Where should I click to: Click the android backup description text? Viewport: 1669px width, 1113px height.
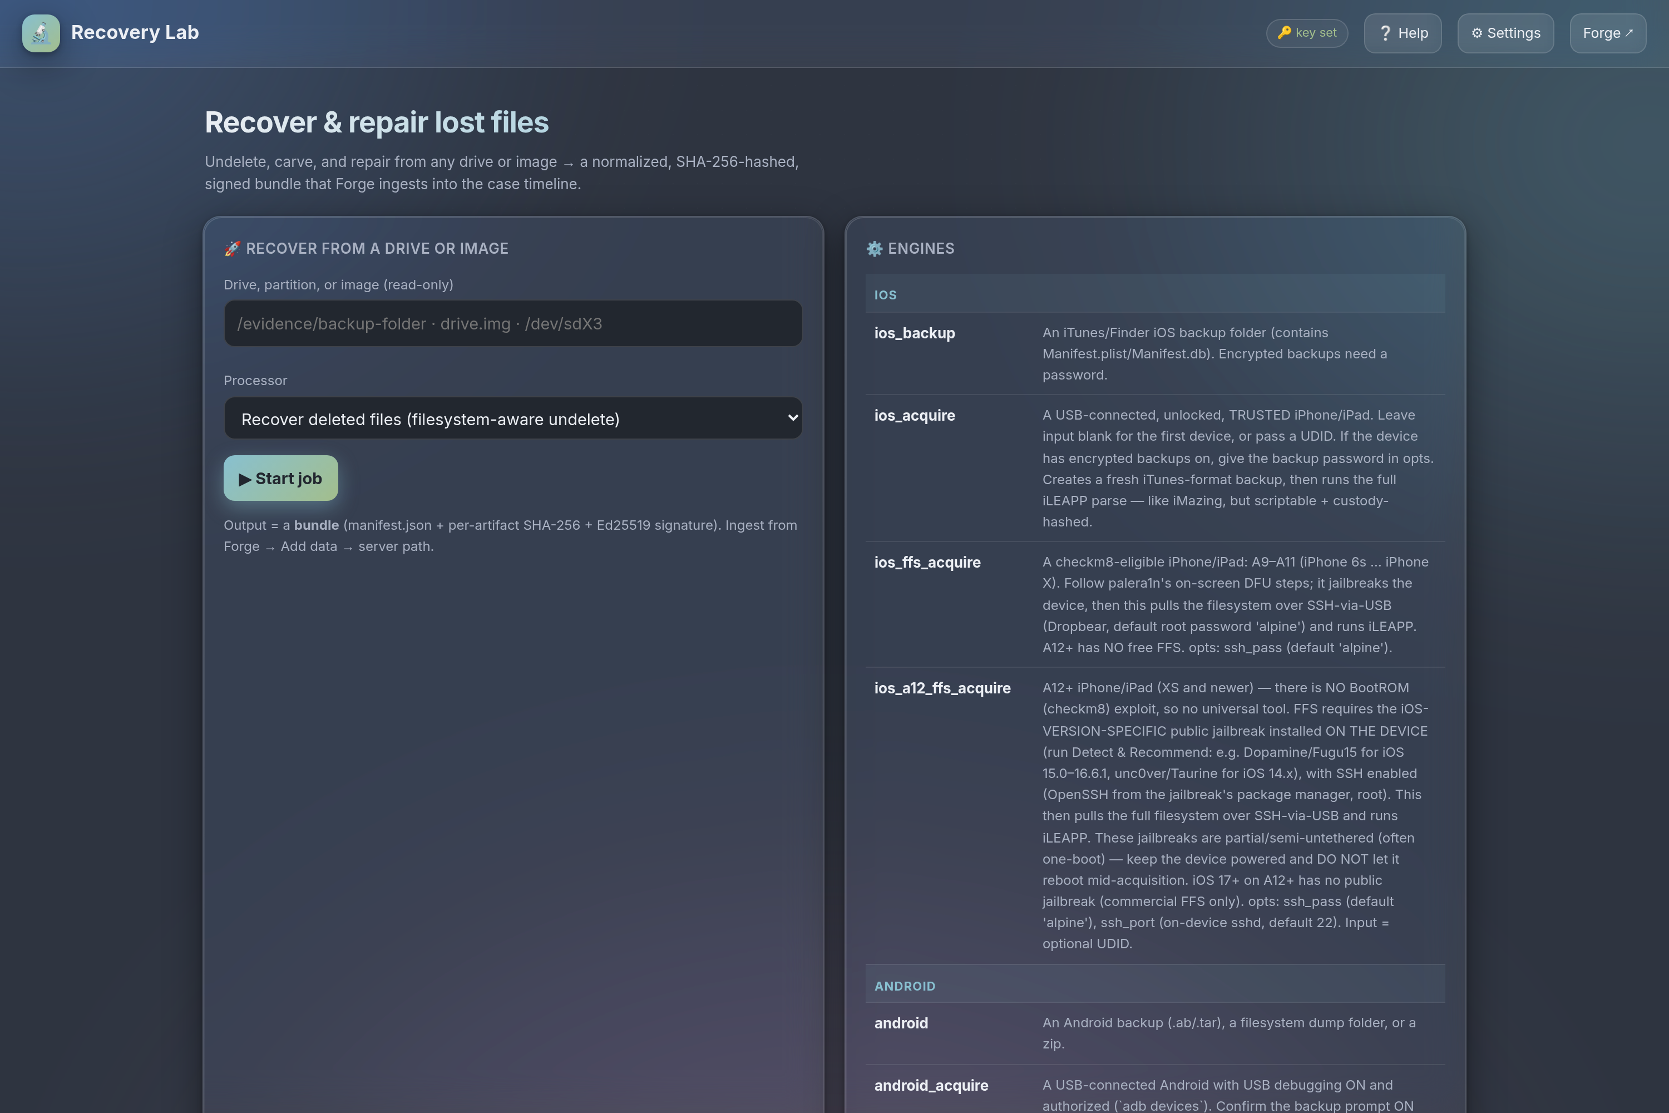(1228, 1033)
